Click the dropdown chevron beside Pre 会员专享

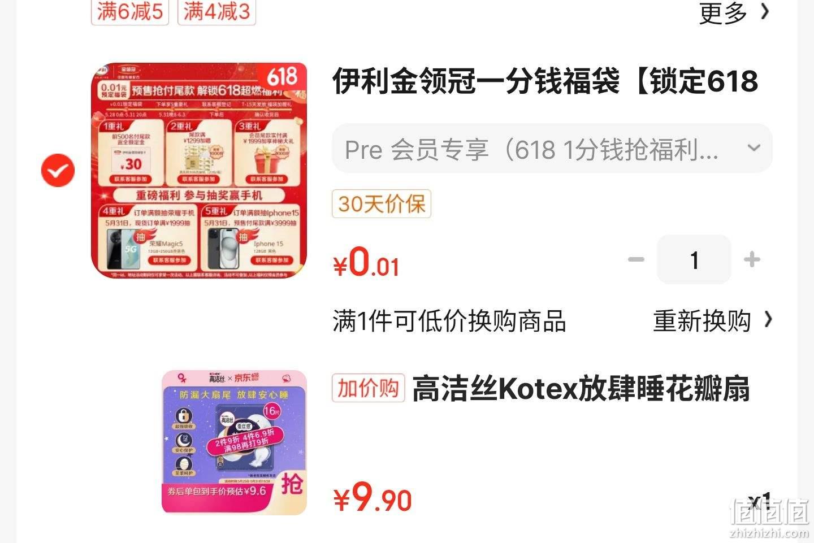pyautogui.click(x=754, y=148)
